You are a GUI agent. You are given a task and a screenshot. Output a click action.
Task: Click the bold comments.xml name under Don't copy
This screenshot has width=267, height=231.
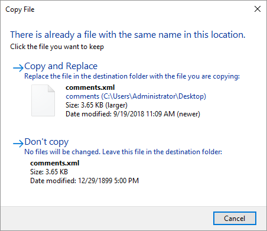(55, 163)
